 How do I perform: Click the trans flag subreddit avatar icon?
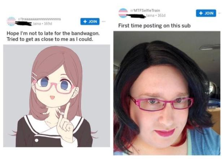pyautogui.click(x=123, y=13)
